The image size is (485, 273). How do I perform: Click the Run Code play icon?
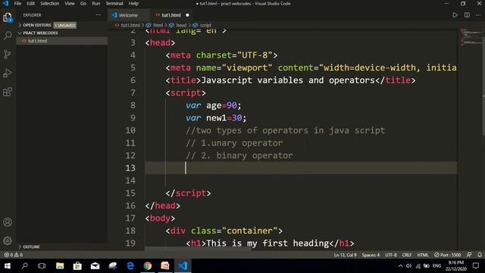455,15
